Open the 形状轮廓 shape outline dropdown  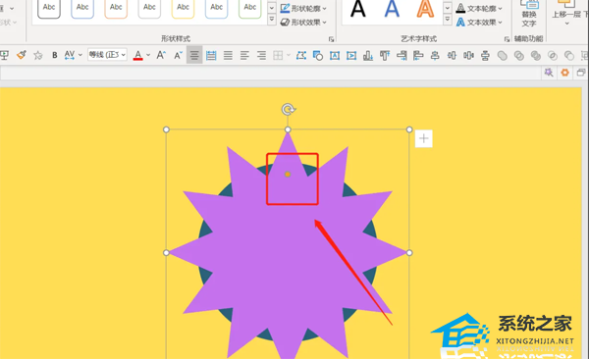[304, 8]
